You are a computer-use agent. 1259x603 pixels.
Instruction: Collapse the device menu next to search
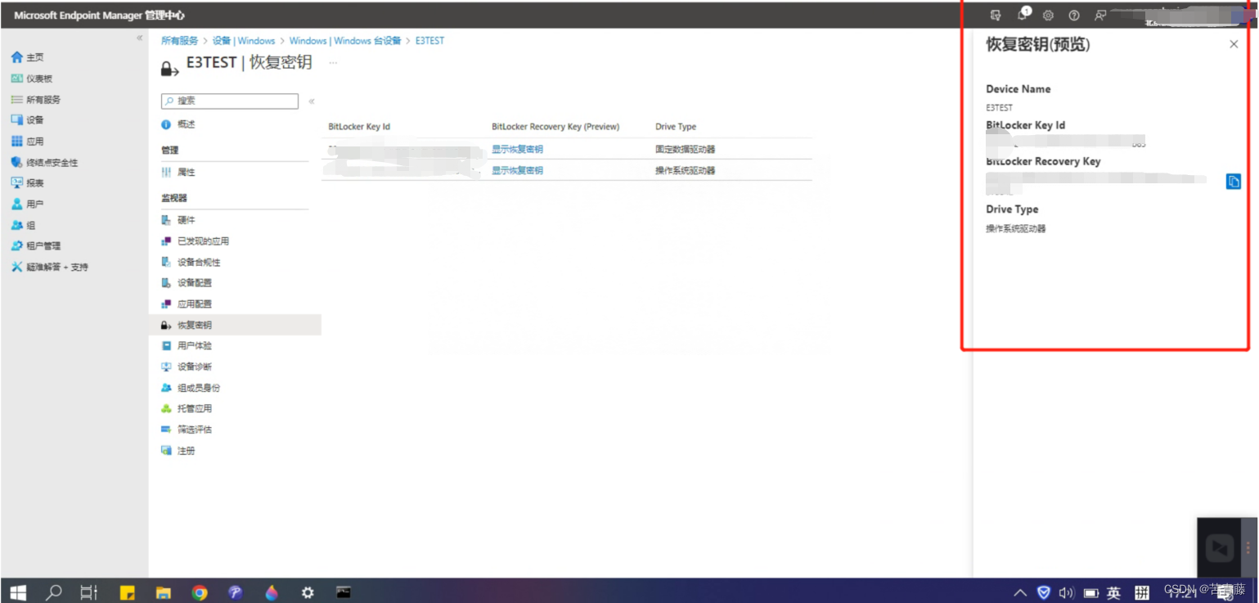click(x=312, y=101)
